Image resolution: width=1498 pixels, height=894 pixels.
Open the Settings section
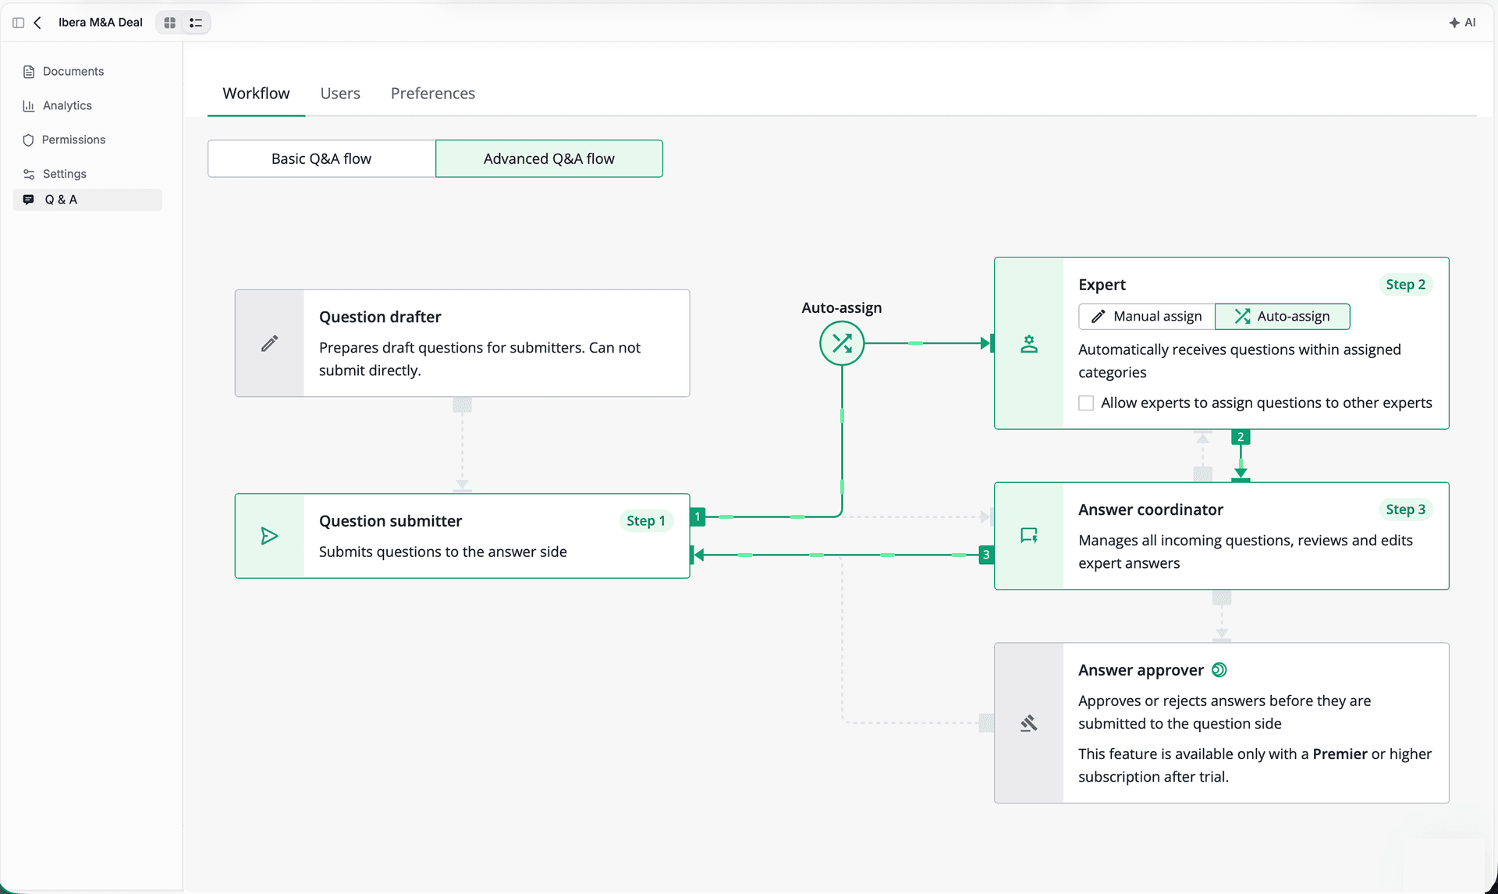pos(64,174)
